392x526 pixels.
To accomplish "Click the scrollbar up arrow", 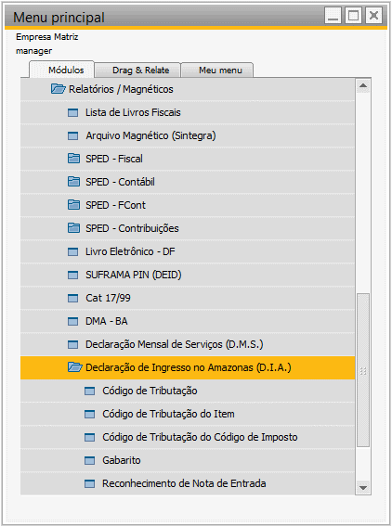I will coord(363,85).
